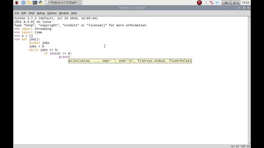Viewport: 264px width, 148px height.
Task: Click the 'if len(a) != 0:' line
Action: [58, 53]
